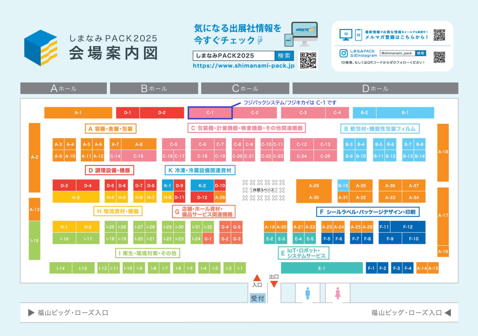
Task: Click the 受付 reception desk box
Action: point(257,298)
